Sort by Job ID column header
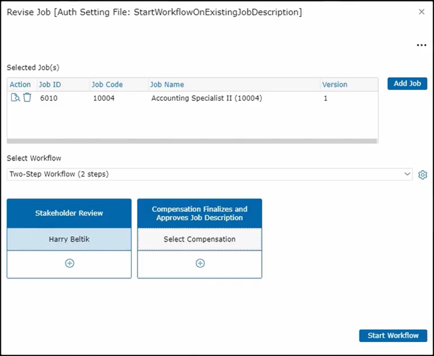 click(x=50, y=85)
